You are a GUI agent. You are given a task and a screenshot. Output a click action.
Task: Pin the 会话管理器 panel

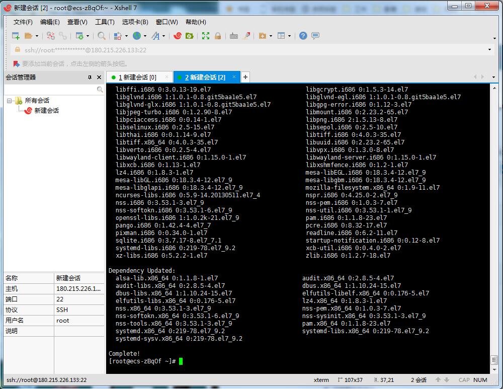point(90,77)
